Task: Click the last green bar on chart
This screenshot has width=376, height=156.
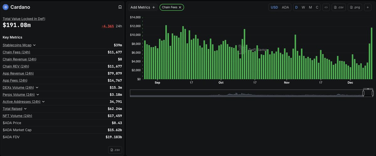Action: click(x=372, y=53)
